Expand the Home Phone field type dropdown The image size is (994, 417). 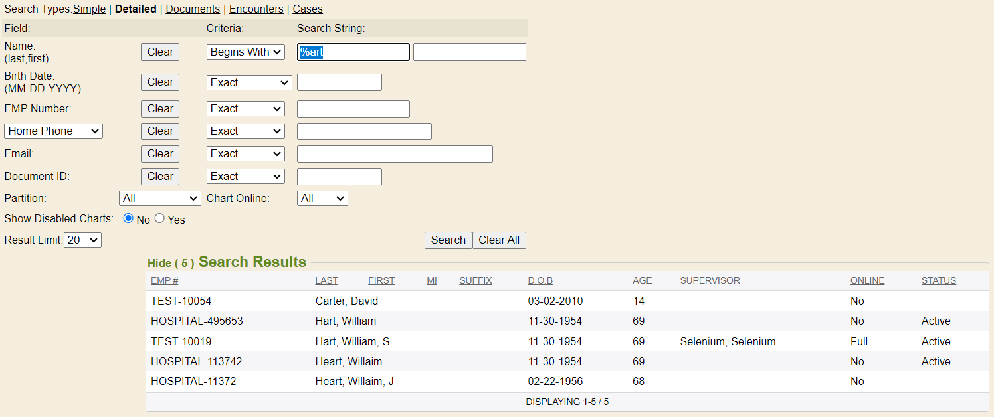[x=53, y=131]
